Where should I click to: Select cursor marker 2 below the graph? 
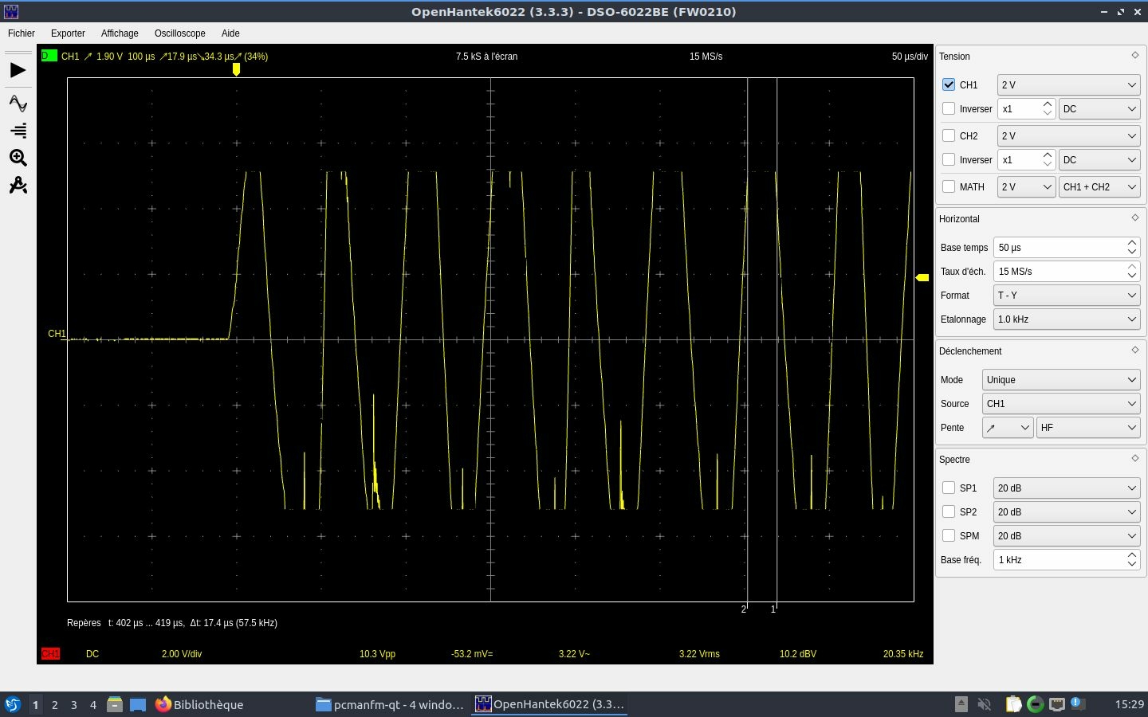pyautogui.click(x=744, y=609)
